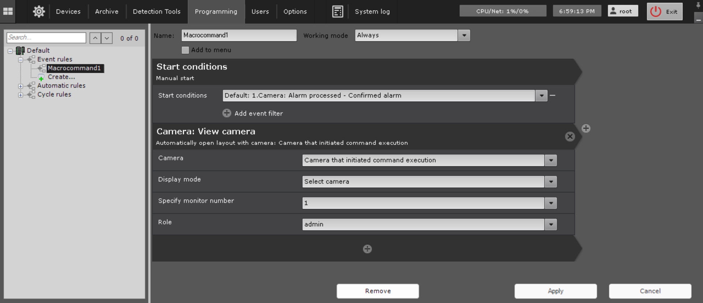Expand the Automatic rules tree node
This screenshot has width=703, height=303.
click(x=21, y=86)
